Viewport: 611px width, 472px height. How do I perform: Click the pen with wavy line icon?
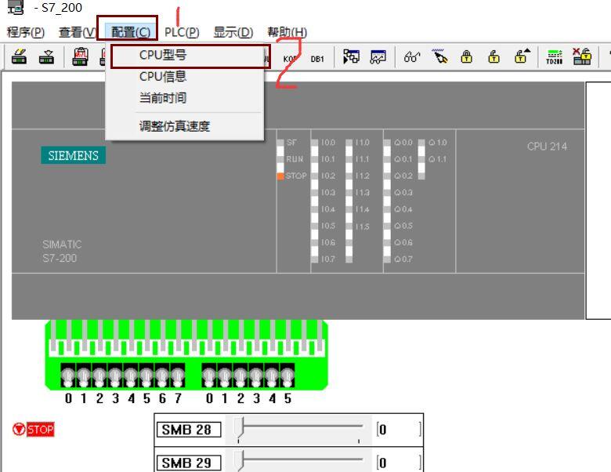point(439,57)
